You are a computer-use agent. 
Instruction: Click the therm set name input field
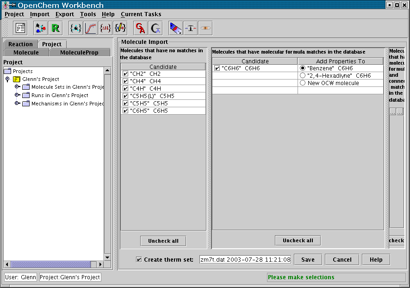point(245,259)
